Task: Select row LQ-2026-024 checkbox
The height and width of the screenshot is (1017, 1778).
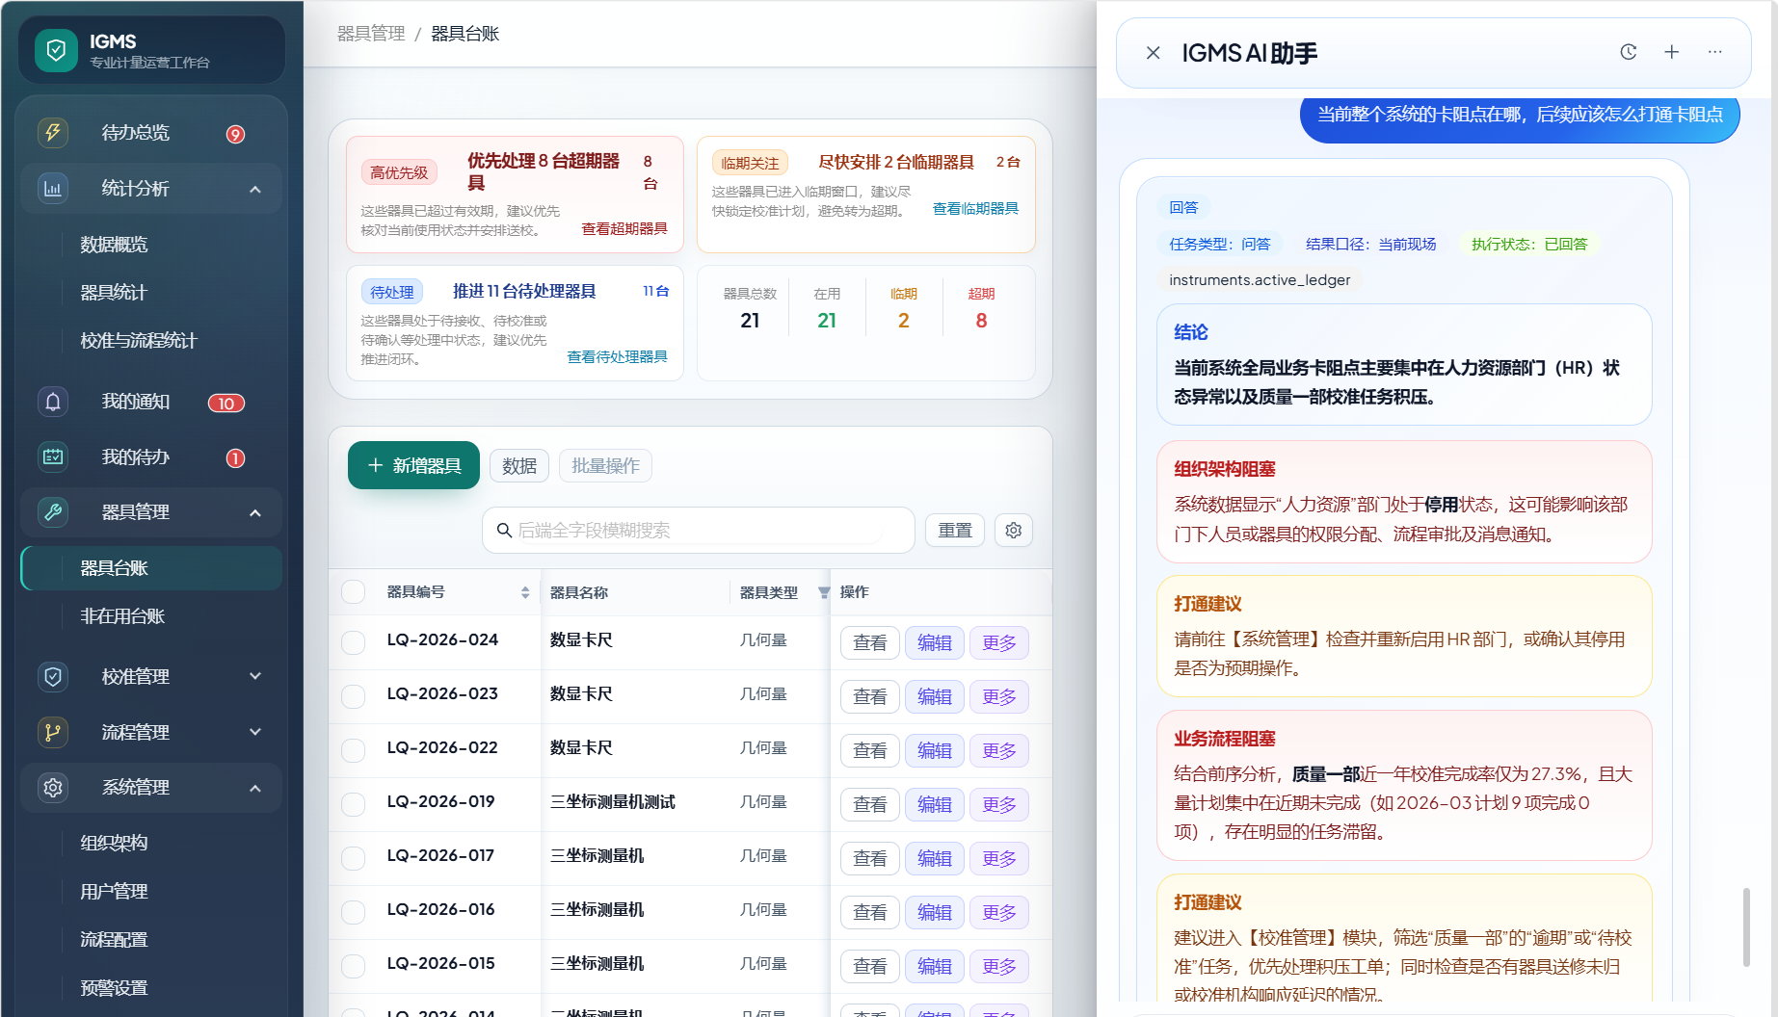Action: click(x=354, y=642)
